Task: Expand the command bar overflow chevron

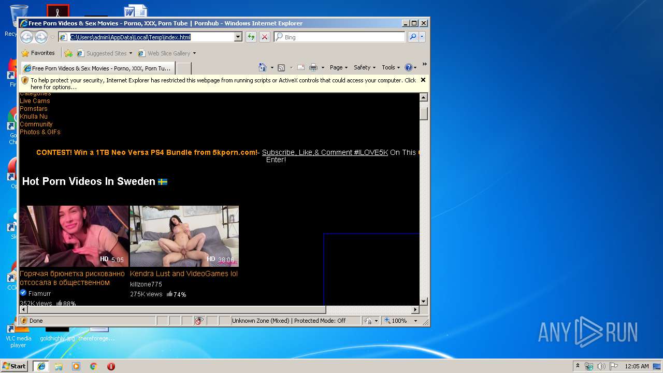Action: click(x=424, y=64)
